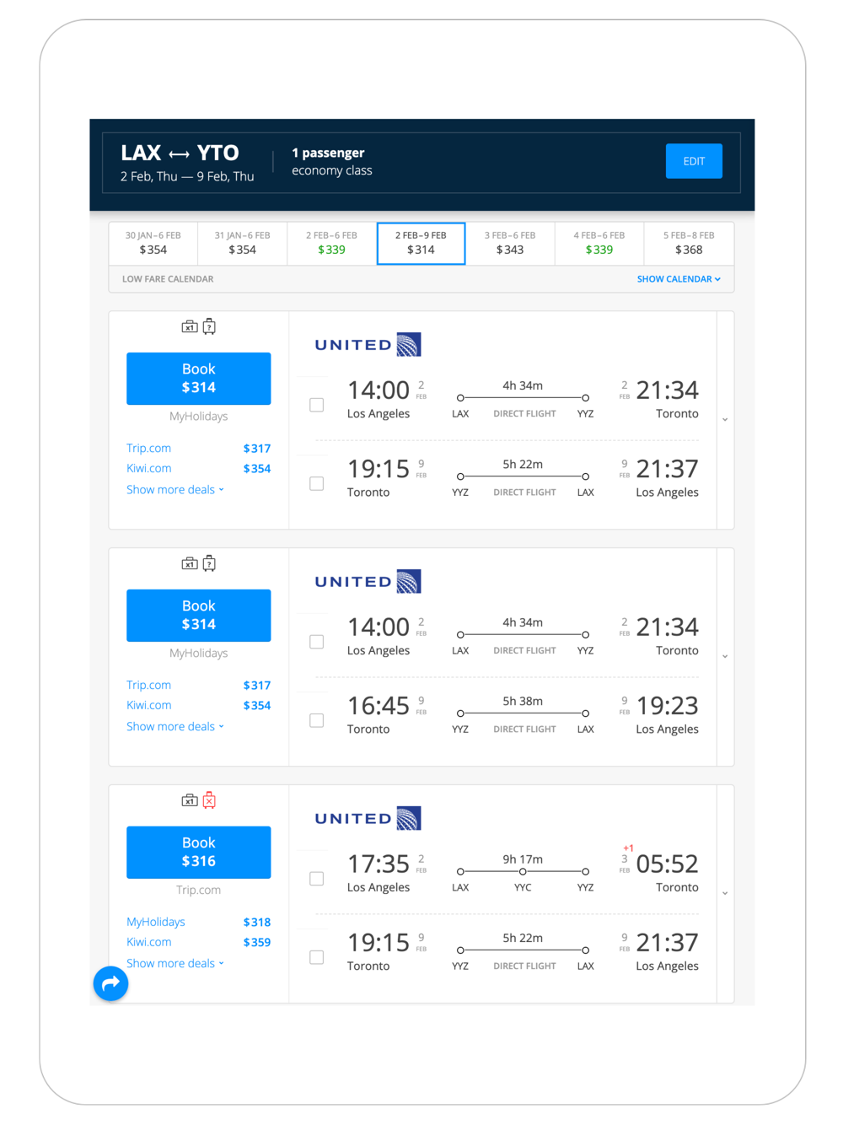Select 5 Feb–8 Feb $368 date tab
Viewport: 843px width, 1125px height.
[x=689, y=244]
